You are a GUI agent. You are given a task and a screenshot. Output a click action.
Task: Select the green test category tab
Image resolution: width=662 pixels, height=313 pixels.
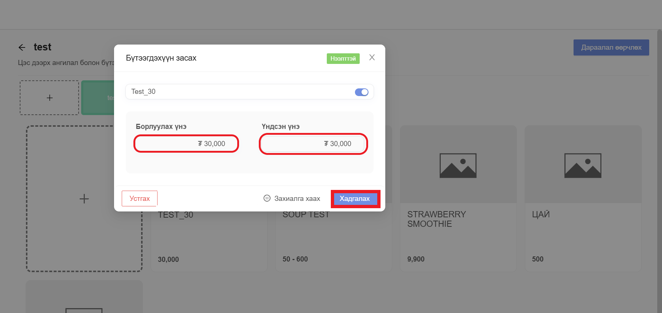[97, 98]
